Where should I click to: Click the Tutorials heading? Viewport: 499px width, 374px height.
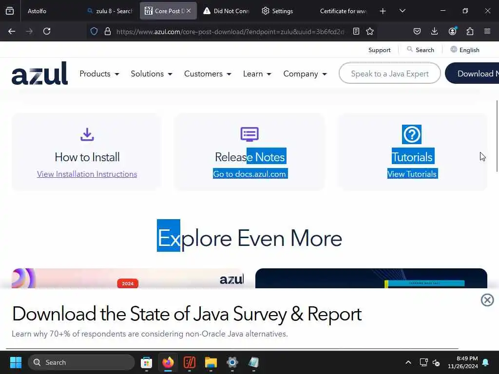click(412, 157)
